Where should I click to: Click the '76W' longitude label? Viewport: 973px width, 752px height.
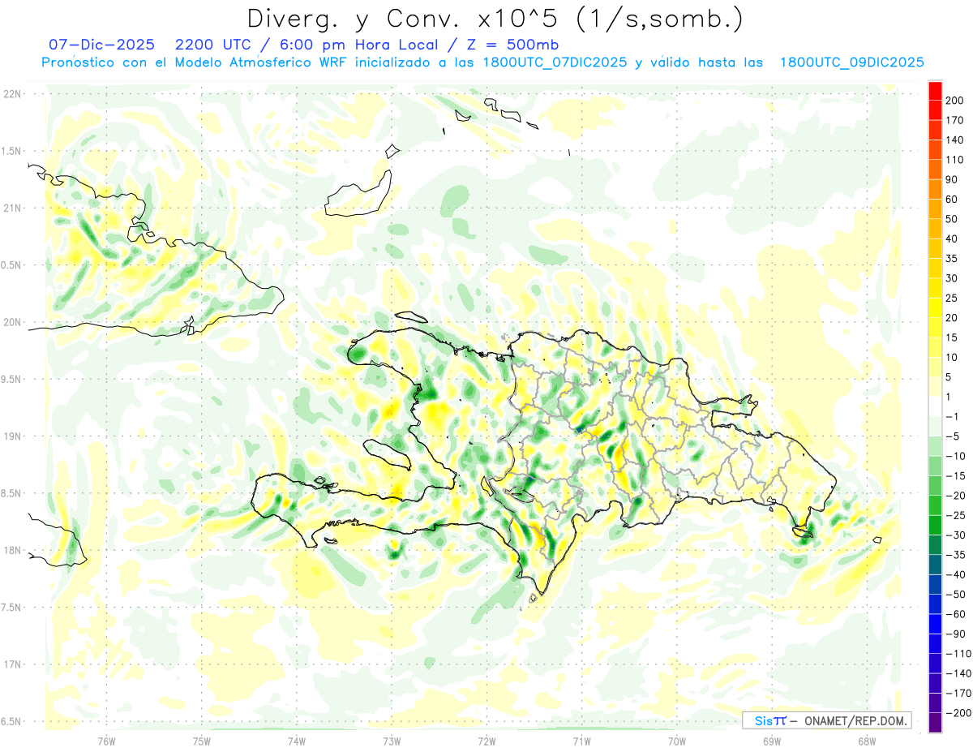[106, 741]
